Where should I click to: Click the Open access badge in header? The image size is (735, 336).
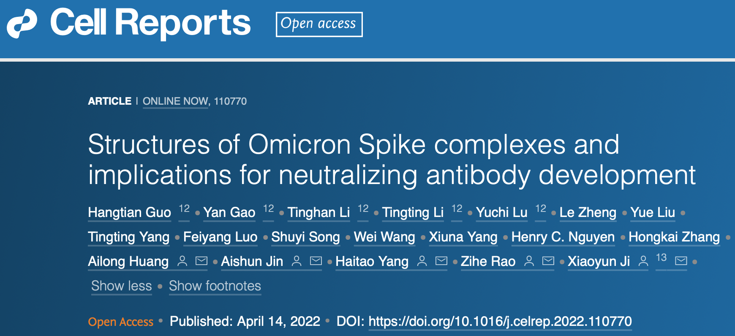pyautogui.click(x=319, y=24)
